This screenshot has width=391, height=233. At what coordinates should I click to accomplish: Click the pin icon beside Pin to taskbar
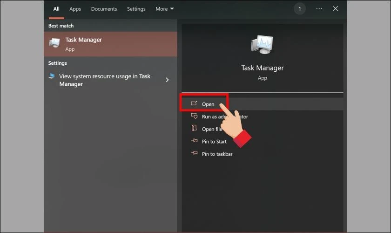(195, 153)
